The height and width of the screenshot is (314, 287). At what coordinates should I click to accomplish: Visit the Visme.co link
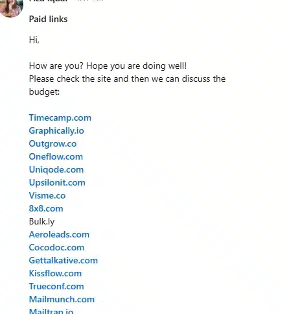47,196
